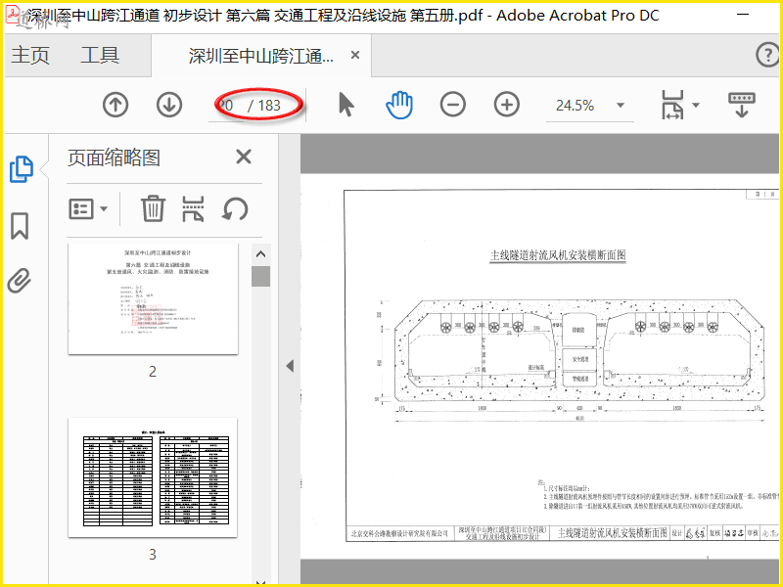
Task: Click the delete pages trash icon
Action: click(153, 208)
